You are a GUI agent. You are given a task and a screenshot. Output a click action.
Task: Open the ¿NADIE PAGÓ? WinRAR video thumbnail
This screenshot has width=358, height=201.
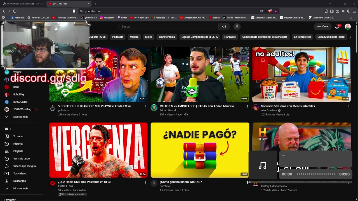[200, 150]
